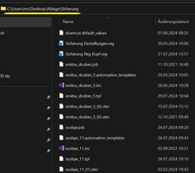Click the Sicherung Einstellungen.reg registry icon
This screenshot has width=195, height=173.
coord(61,43)
